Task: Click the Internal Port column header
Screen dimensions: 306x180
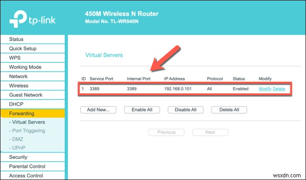Action: pos(139,79)
